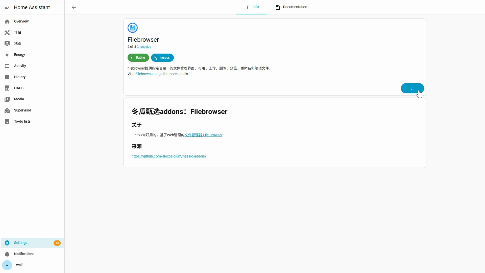Open the Energy menu item

(x=32, y=55)
